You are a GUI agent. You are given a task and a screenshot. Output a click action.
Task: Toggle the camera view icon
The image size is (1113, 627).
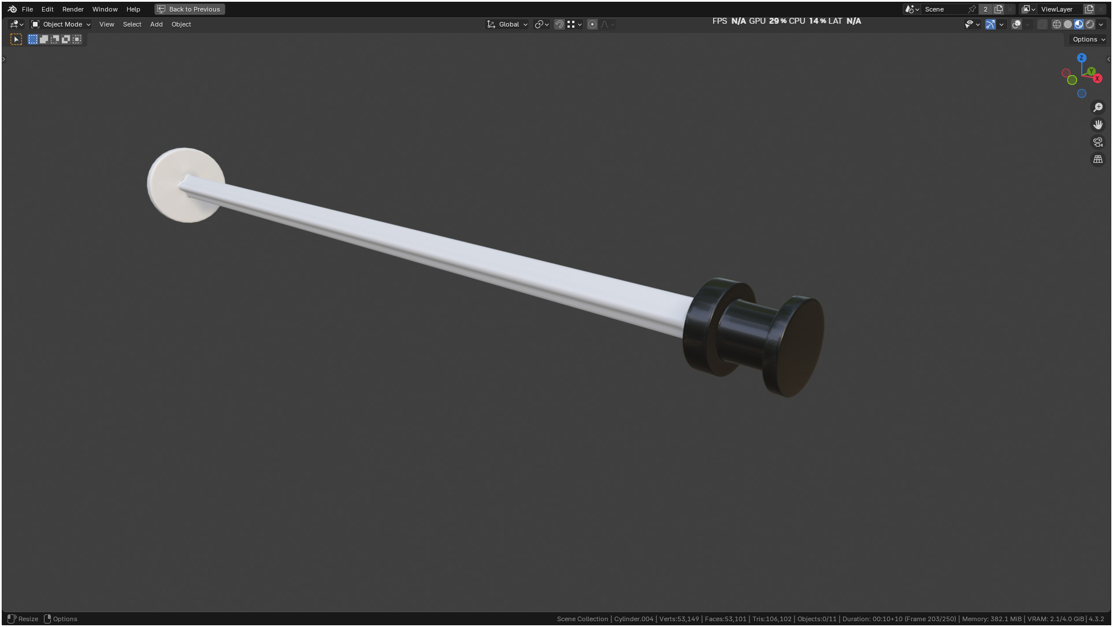tap(1098, 142)
